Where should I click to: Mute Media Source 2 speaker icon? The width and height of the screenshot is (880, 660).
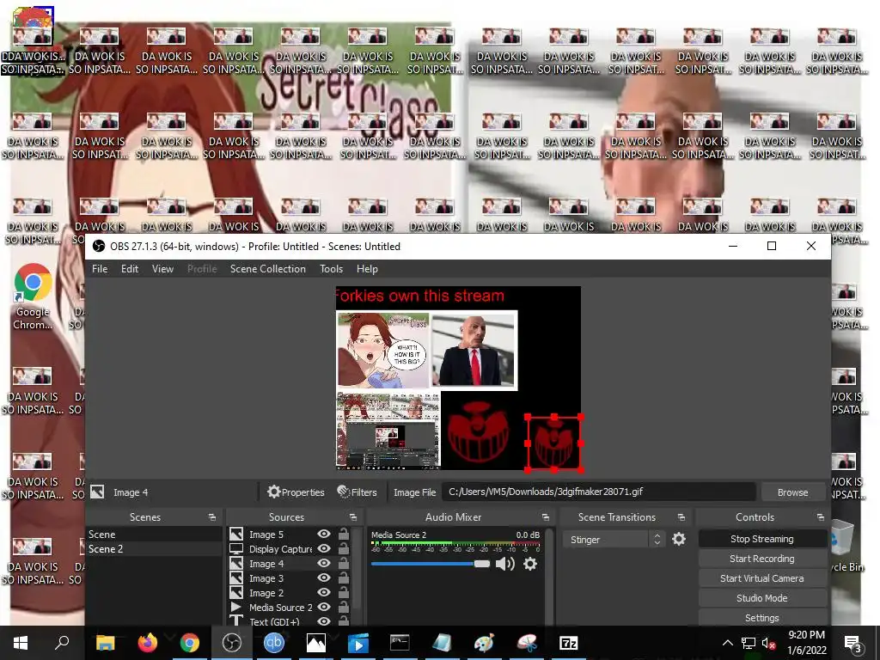click(505, 564)
